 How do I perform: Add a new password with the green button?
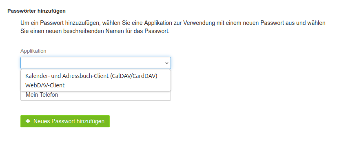pos(65,121)
